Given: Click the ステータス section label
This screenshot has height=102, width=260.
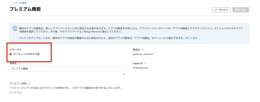Looking at the screenshot, I should click(x=15, y=49).
